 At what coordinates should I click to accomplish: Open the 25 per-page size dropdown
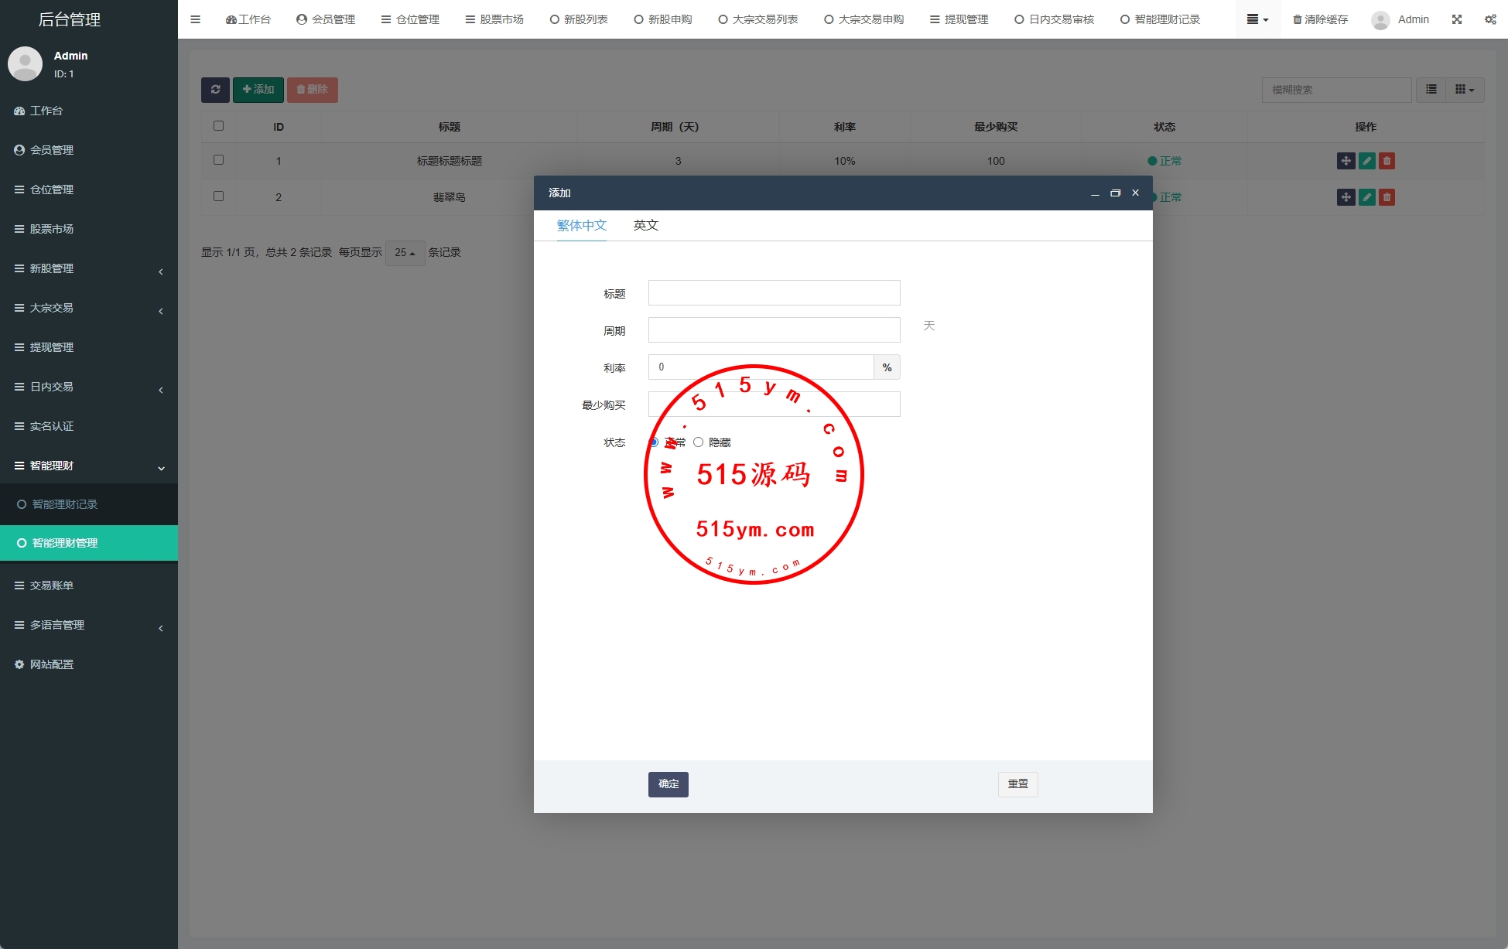(x=405, y=253)
